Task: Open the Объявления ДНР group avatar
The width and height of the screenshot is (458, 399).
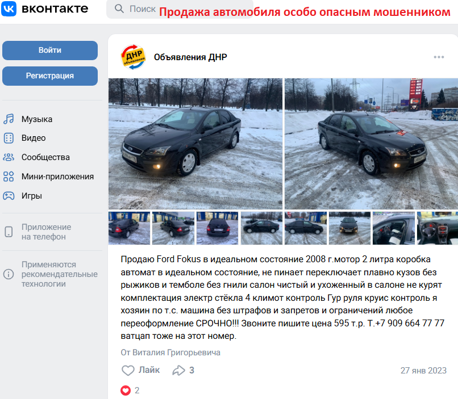Action: (x=133, y=57)
